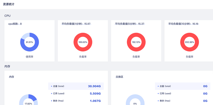This screenshot has height=105, width=213.
Task: Click the 负载率 caption under 192.13% chart
Action: (136, 57)
